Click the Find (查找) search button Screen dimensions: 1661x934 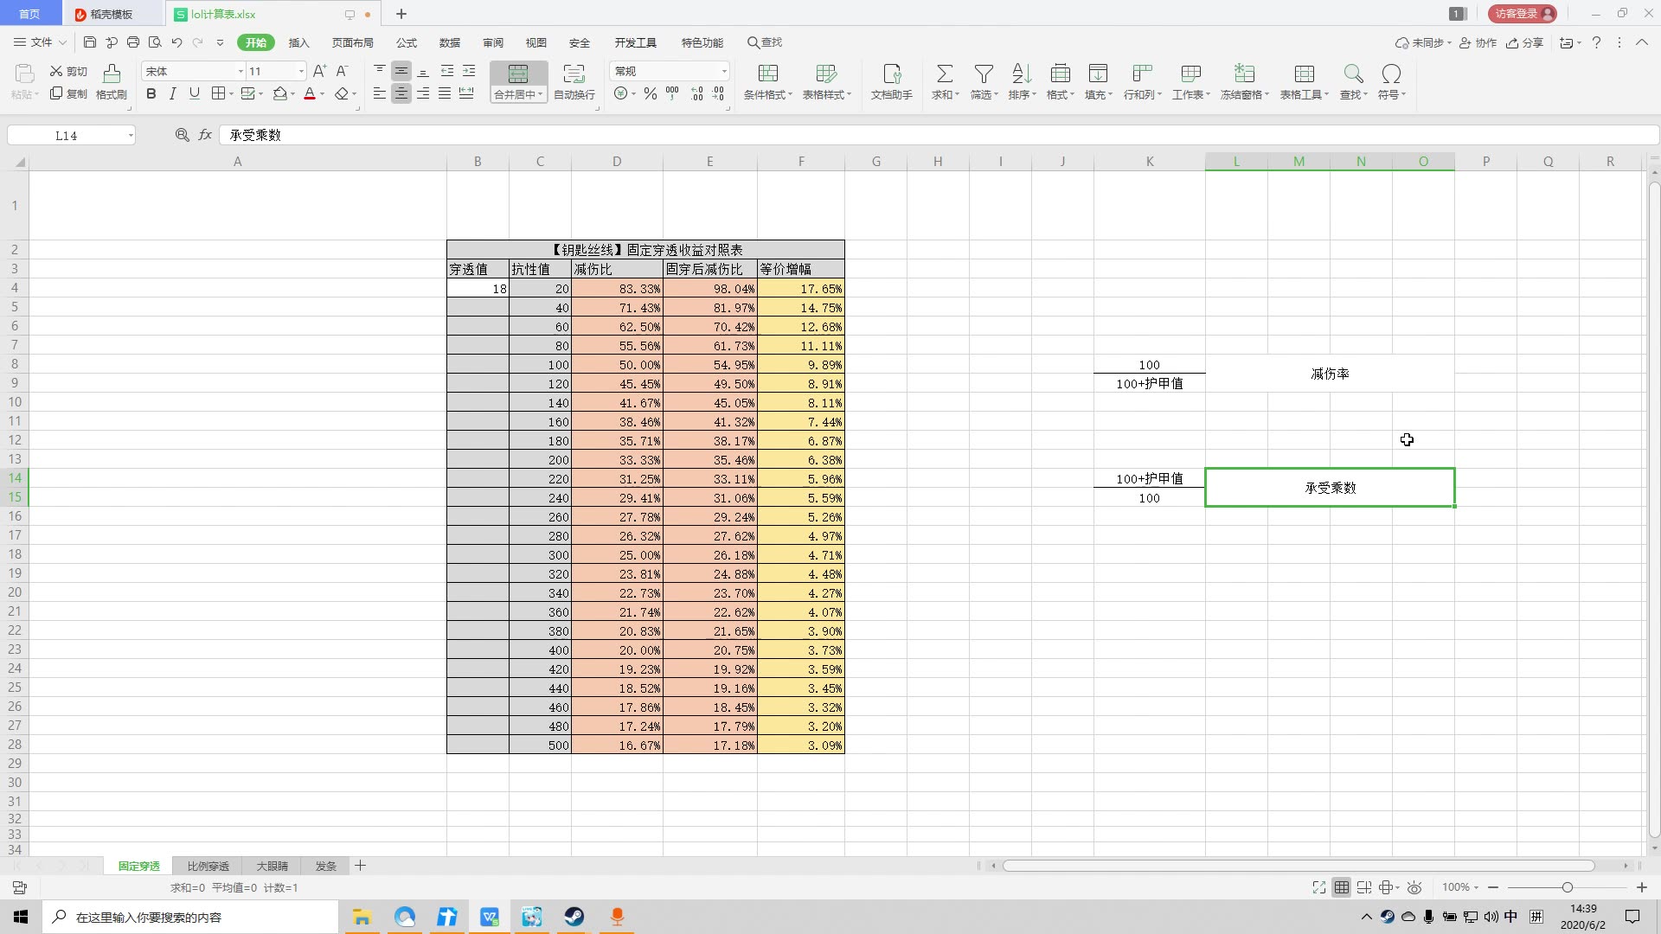point(765,42)
